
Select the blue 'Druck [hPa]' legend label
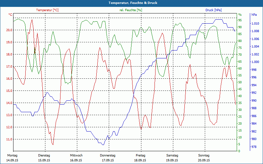[x=213, y=10]
